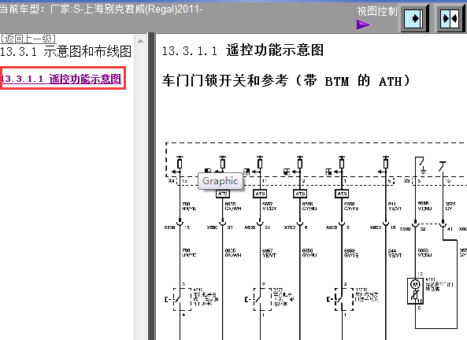Click the page title 13.3.1.1 遥控功能示意图 heading

click(x=243, y=50)
